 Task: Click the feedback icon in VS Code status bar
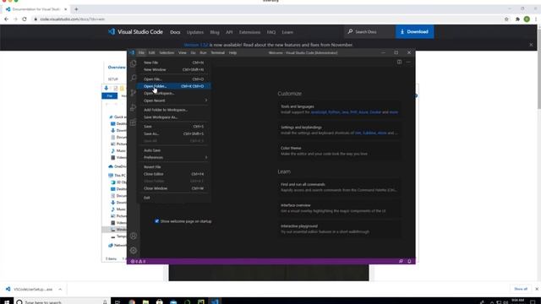coord(401,261)
